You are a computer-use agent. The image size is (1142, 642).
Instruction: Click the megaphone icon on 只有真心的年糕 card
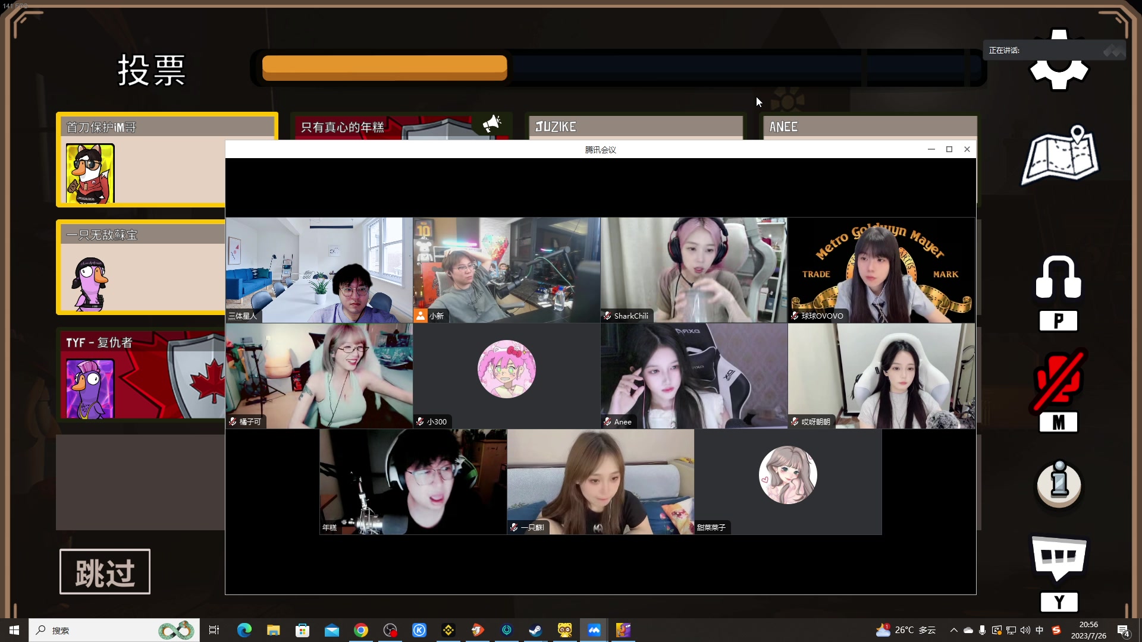point(492,123)
